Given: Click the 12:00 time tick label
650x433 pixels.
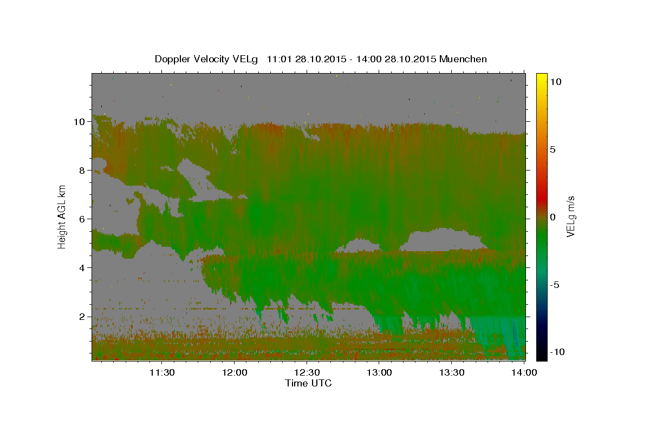Looking at the screenshot, I should click(235, 372).
